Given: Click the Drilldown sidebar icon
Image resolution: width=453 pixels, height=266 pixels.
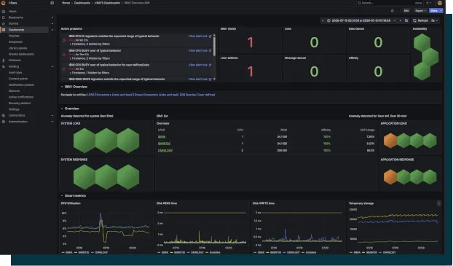Looking at the screenshot, I should point(4,60).
